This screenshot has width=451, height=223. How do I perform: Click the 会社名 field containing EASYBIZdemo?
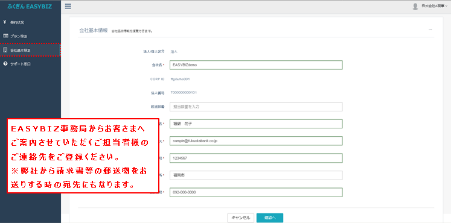click(256, 65)
